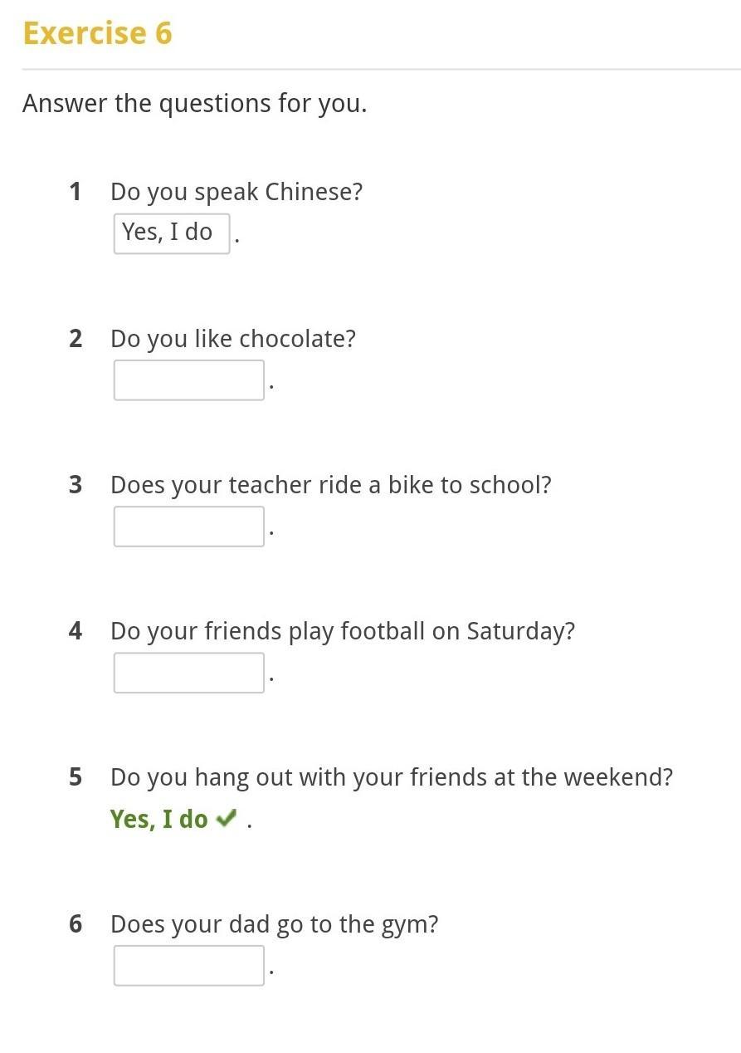Click the number 5 label
The width and height of the screenshot is (741, 1053).
click(76, 777)
